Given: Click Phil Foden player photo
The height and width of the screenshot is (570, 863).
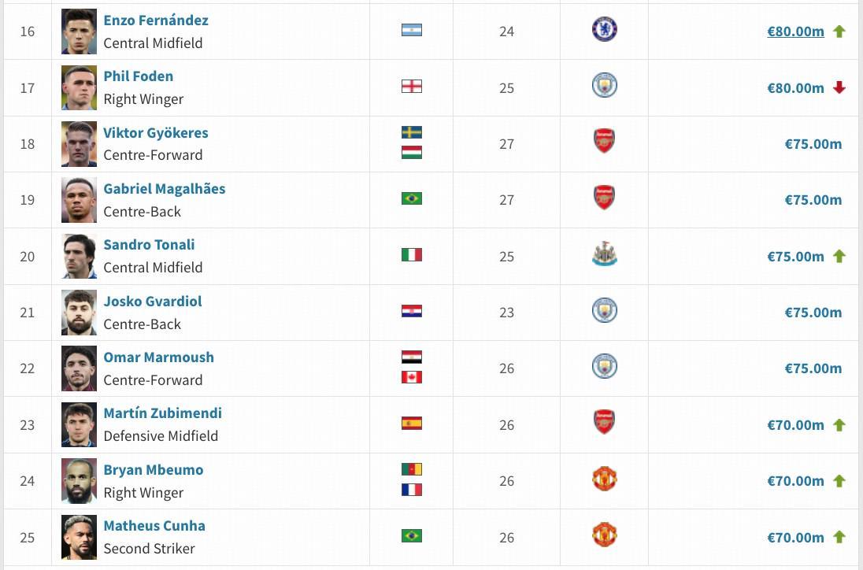Looking at the screenshot, I should 79,87.
